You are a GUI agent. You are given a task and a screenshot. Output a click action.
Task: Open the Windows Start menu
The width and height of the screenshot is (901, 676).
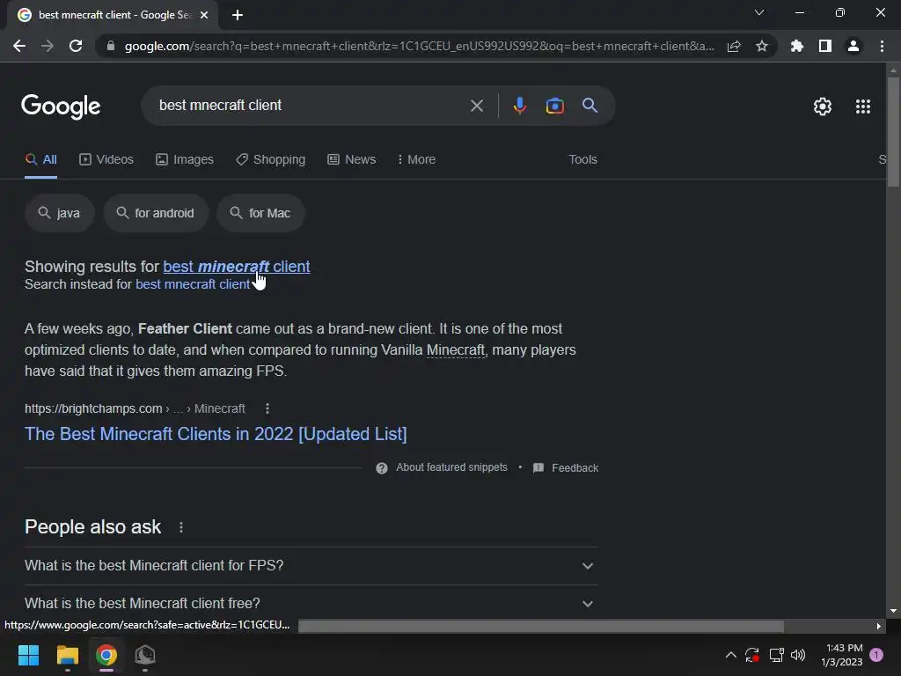[28, 655]
